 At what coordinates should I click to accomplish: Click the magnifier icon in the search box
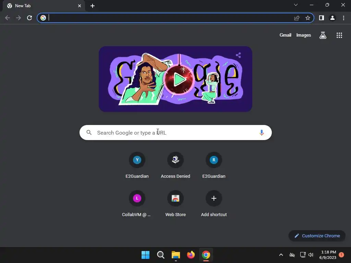89,133
